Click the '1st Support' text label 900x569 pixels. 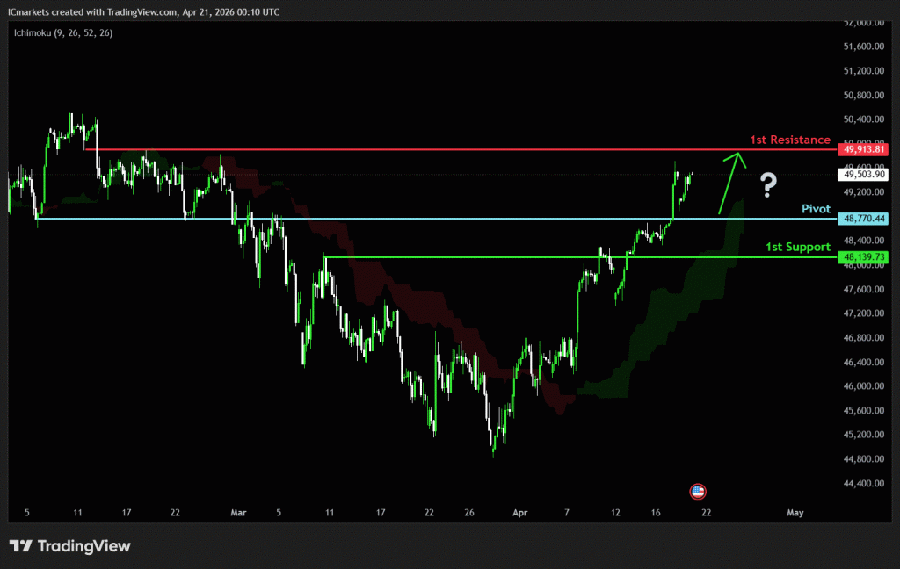click(x=797, y=247)
